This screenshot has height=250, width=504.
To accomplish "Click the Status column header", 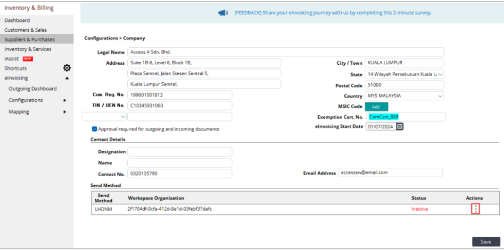I will coord(418,198).
